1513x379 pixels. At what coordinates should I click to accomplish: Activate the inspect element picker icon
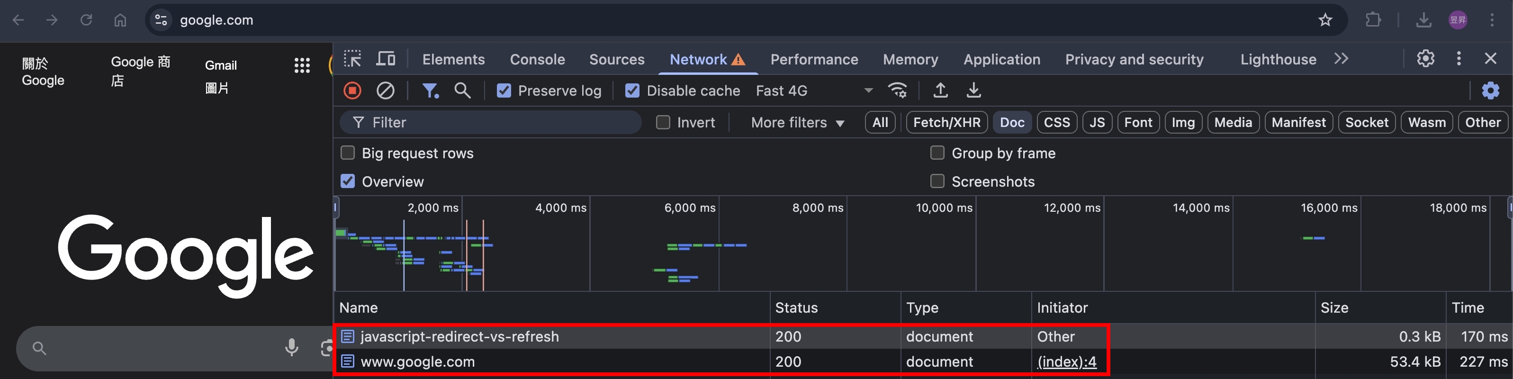coord(352,59)
